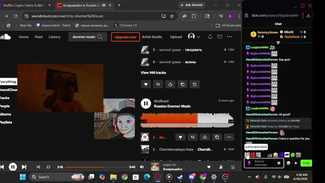Share the Molchat Doma playlist
The width and height of the screenshot is (325, 183).
(x=170, y=84)
